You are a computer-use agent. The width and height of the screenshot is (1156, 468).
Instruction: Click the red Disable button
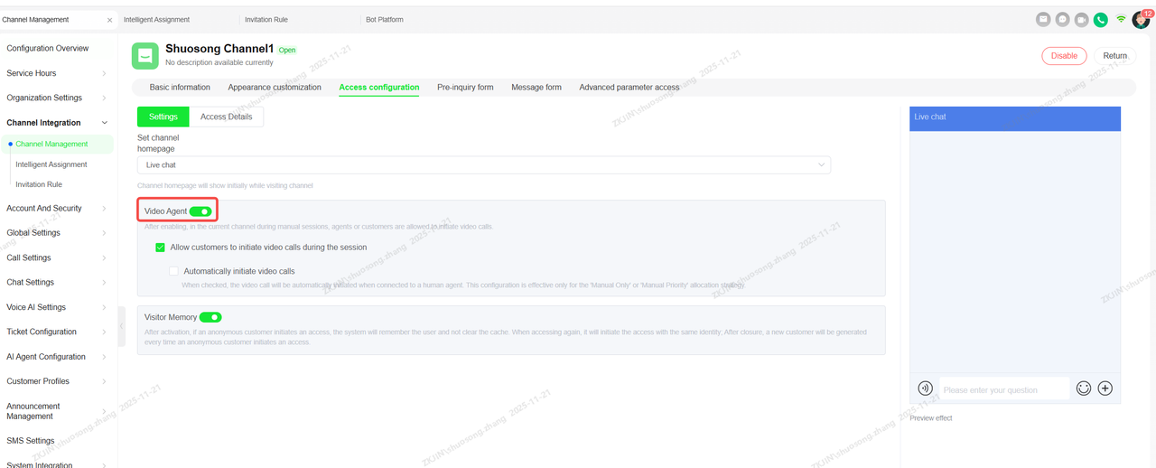(1064, 56)
